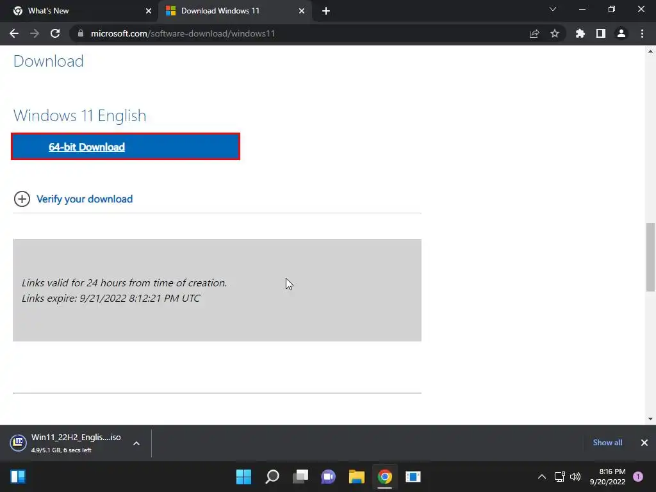Open network status tray icon
The height and width of the screenshot is (492, 656).
pyautogui.click(x=559, y=477)
